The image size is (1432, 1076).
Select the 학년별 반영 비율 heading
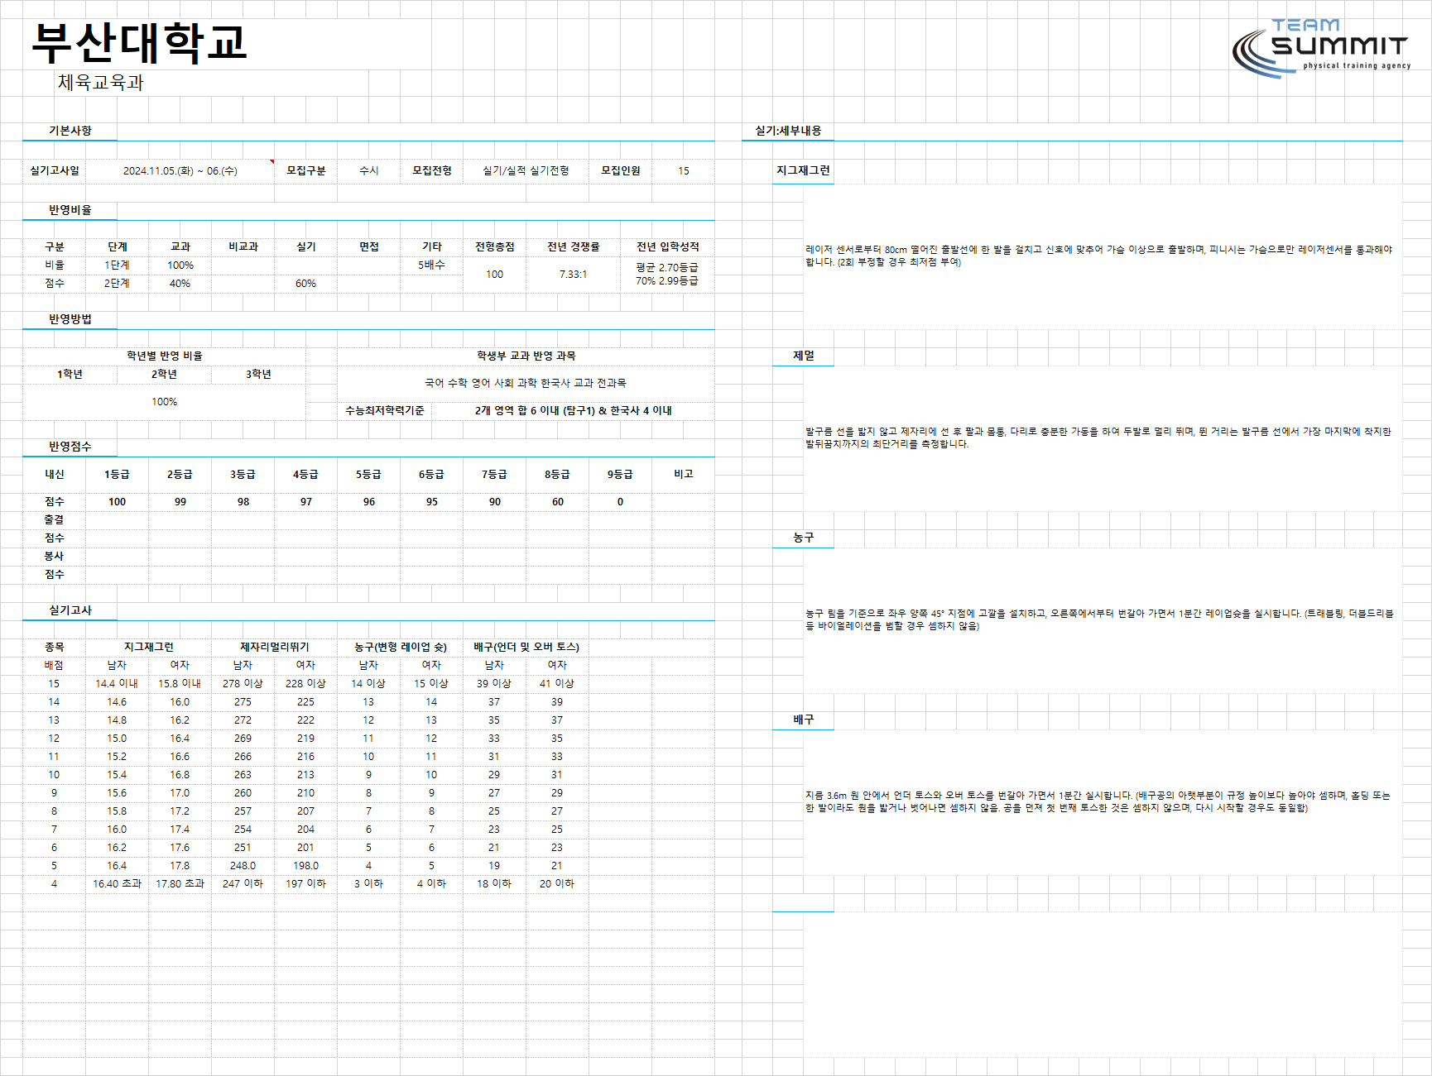coord(165,356)
